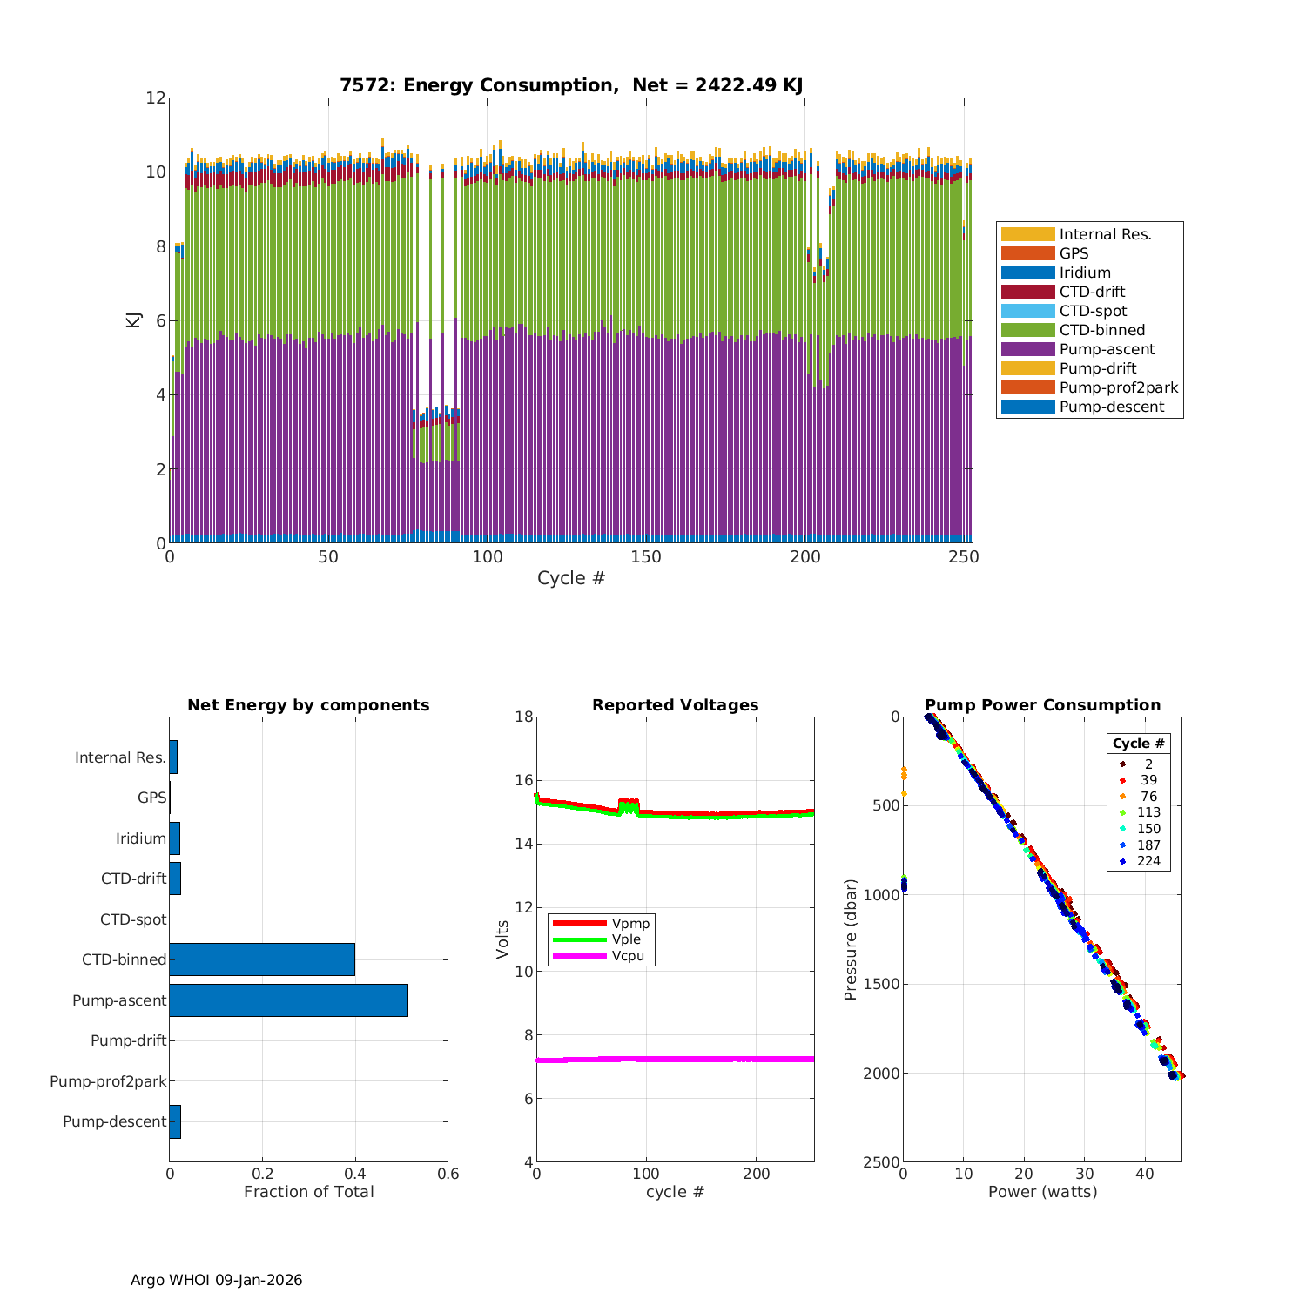Click the green Vple legend line
The image size is (1306, 1306).
[579, 939]
